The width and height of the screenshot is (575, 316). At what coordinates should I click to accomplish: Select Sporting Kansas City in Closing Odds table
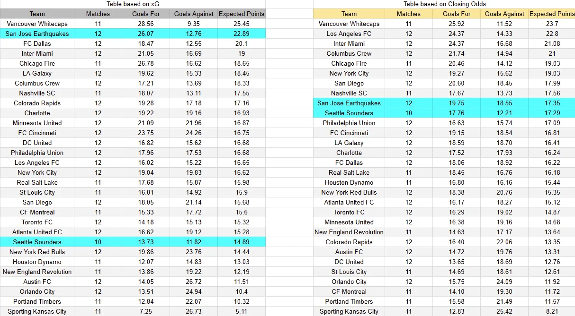(x=349, y=311)
